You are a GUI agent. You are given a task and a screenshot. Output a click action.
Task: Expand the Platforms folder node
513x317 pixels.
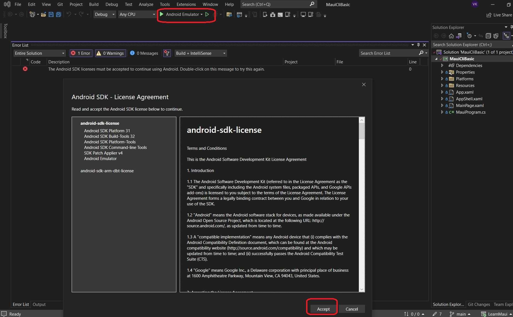442,79
